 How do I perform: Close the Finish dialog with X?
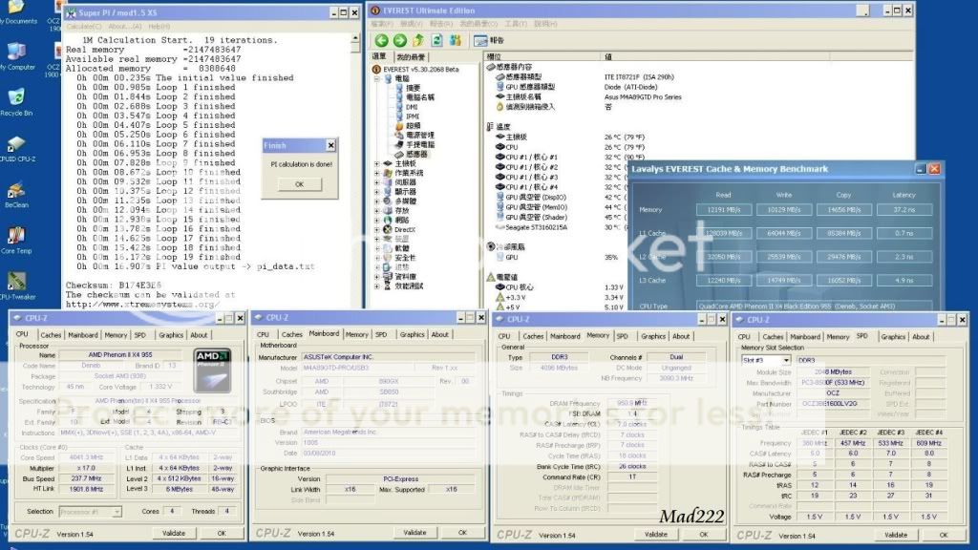pos(330,145)
